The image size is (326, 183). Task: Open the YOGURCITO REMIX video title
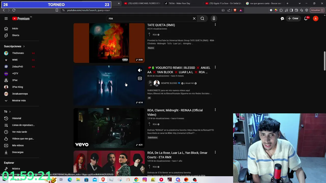tap(179, 70)
